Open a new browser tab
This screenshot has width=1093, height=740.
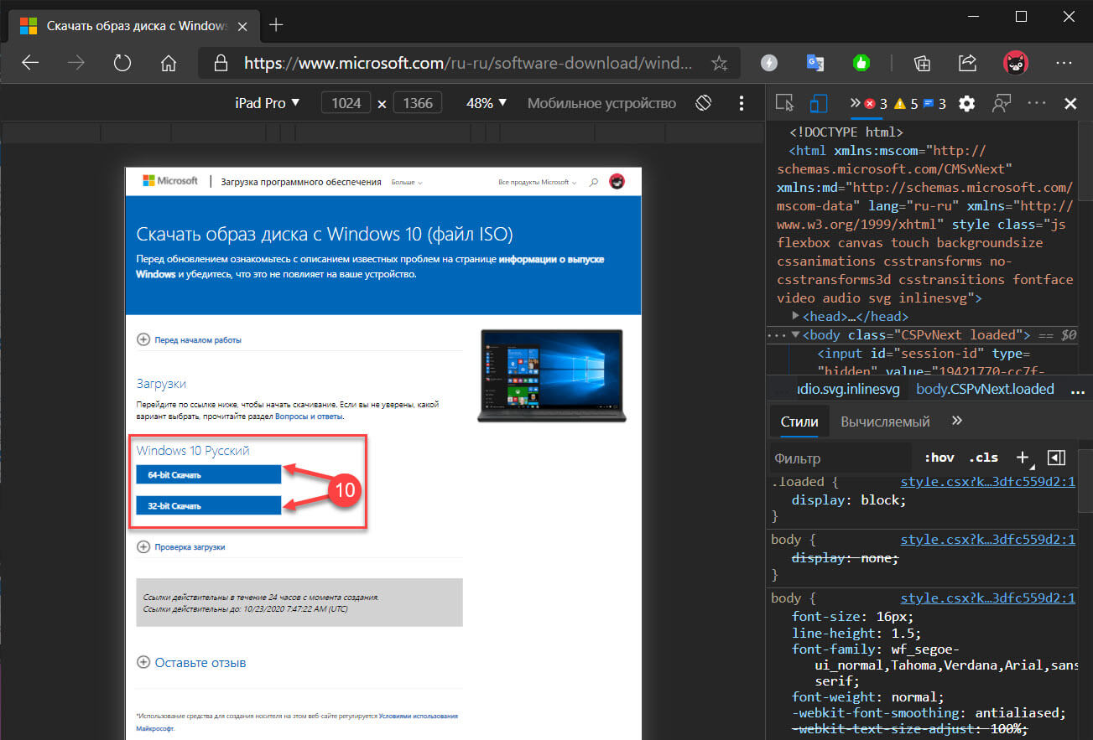click(276, 25)
